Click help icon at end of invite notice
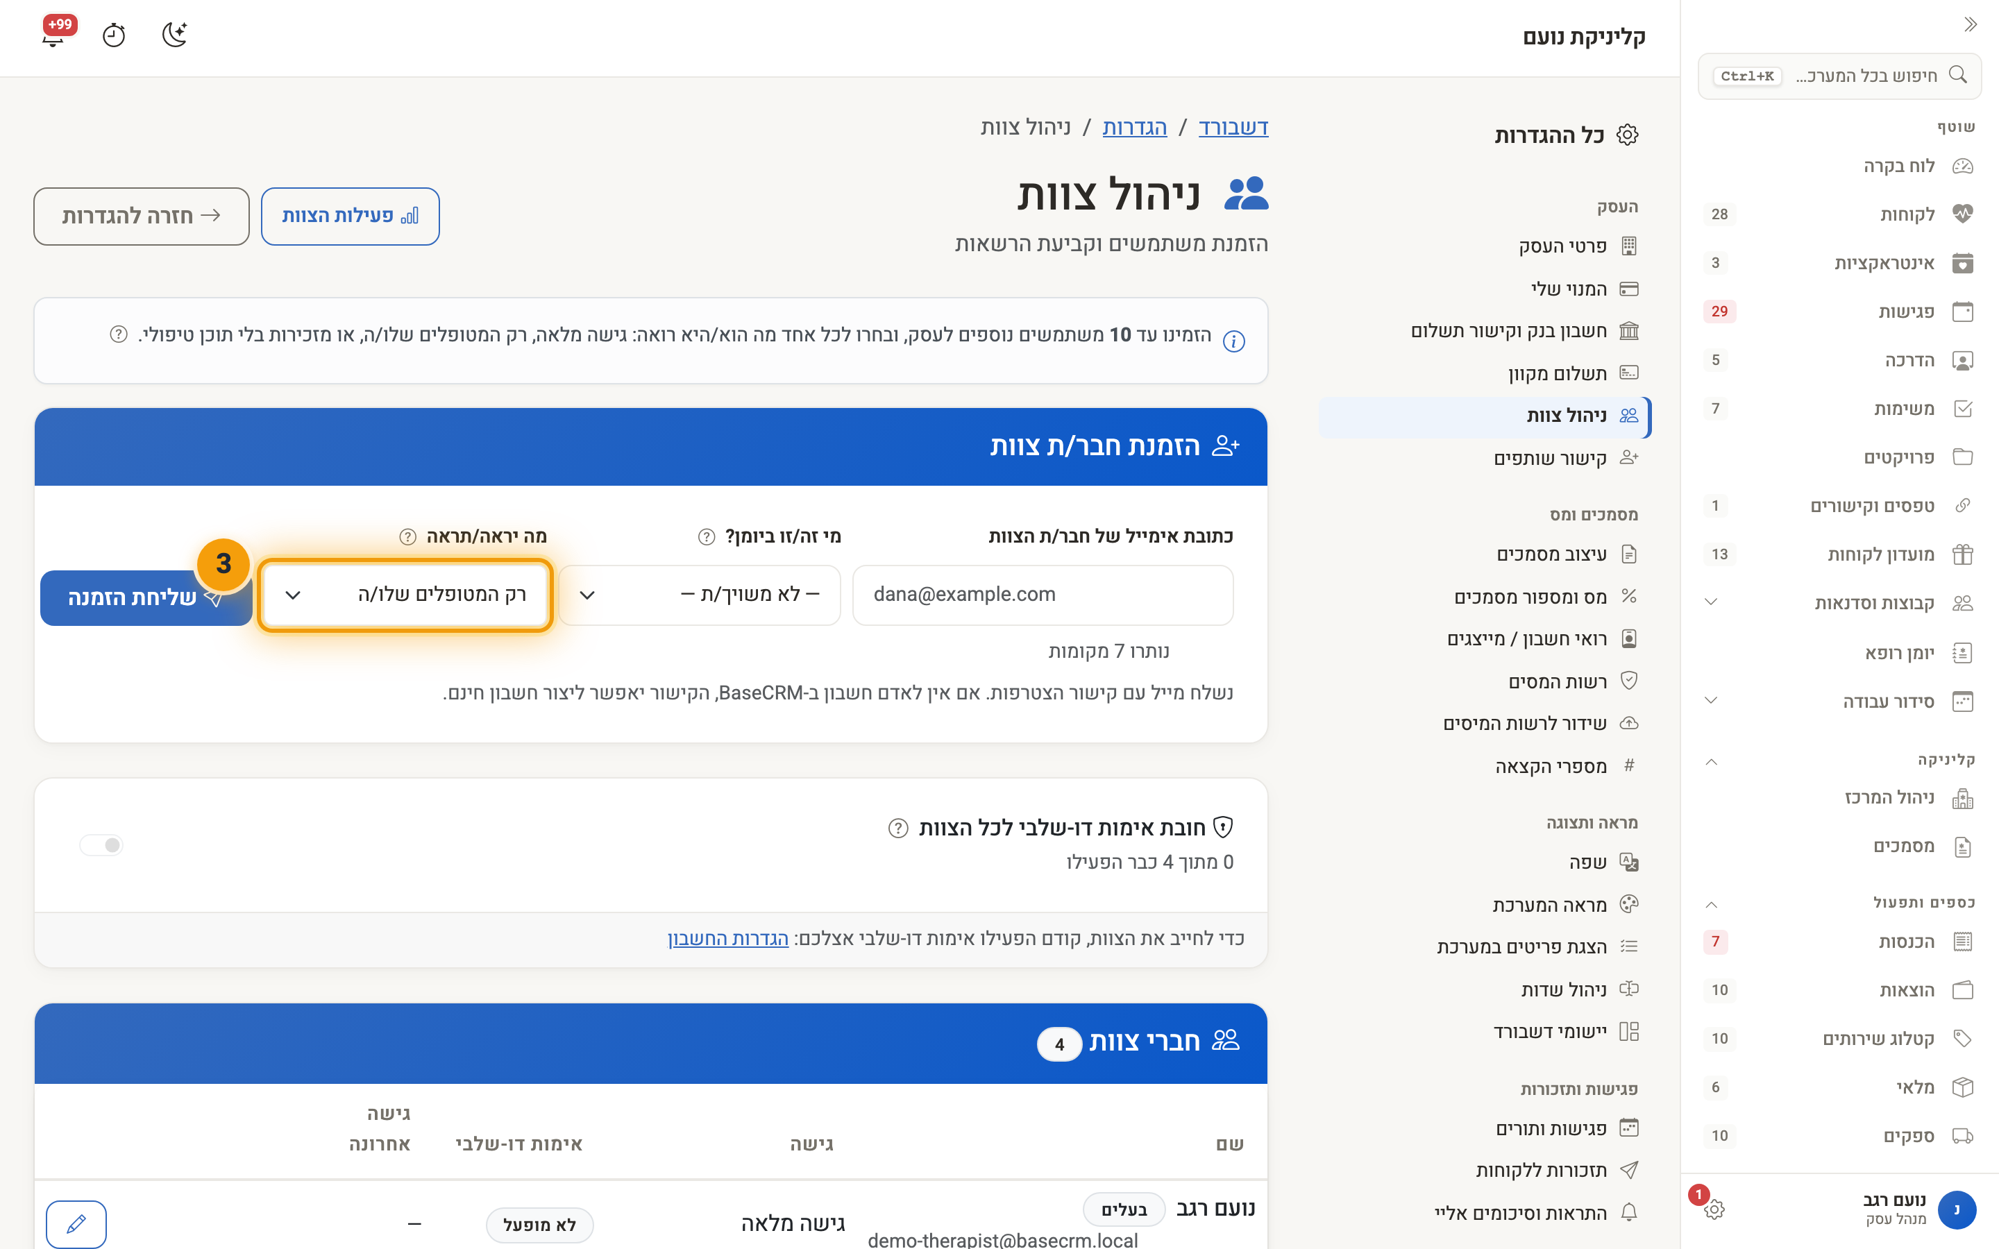The image size is (1999, 1249). tap(119, 334)
